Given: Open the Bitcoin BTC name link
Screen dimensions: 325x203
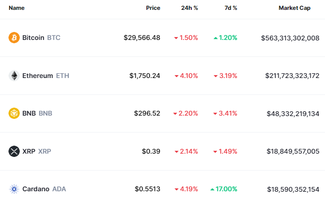Looking at the screenshot, I should pyautogui.click(x=41, y=38).
